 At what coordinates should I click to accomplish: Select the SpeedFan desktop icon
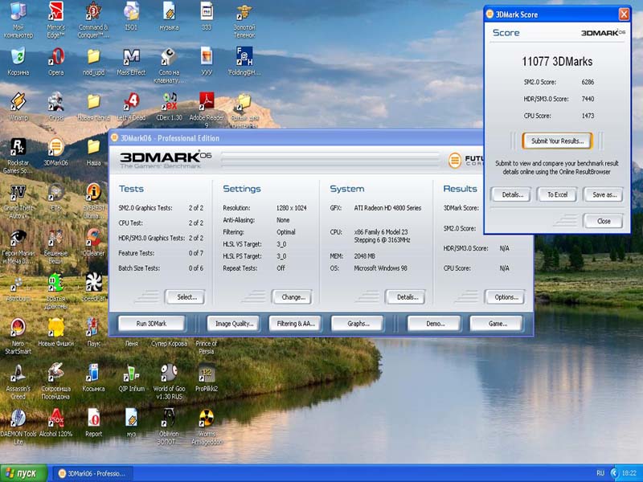click(93, 283)
